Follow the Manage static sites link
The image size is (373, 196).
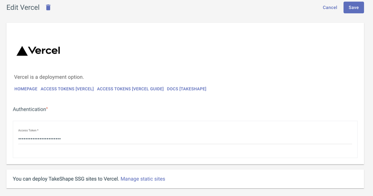pyautogui.click(x=143, y=179)
